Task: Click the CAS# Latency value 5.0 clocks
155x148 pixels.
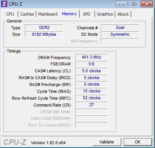Action: click(91, 71)
